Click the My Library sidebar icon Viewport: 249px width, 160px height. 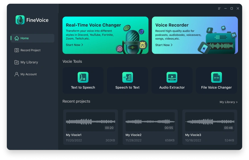pos(17,62)
